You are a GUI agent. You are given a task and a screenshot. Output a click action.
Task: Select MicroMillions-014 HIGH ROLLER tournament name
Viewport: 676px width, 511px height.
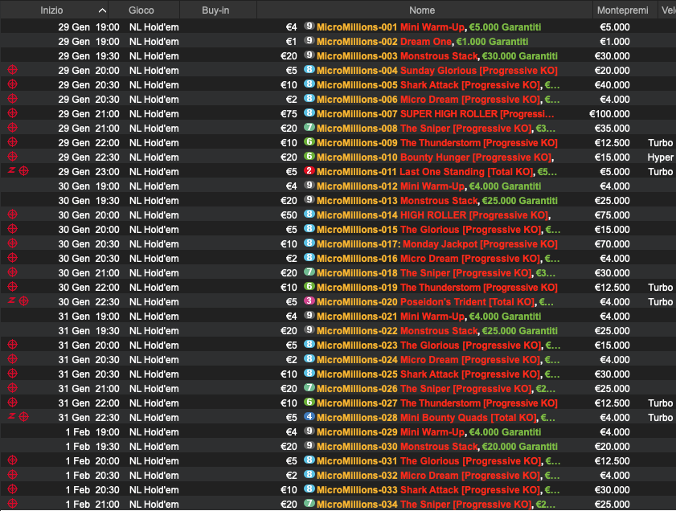click(x=434, y=215)
